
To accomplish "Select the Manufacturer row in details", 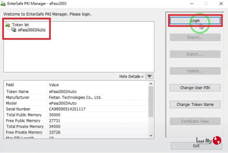I will [x=76, y=97].
